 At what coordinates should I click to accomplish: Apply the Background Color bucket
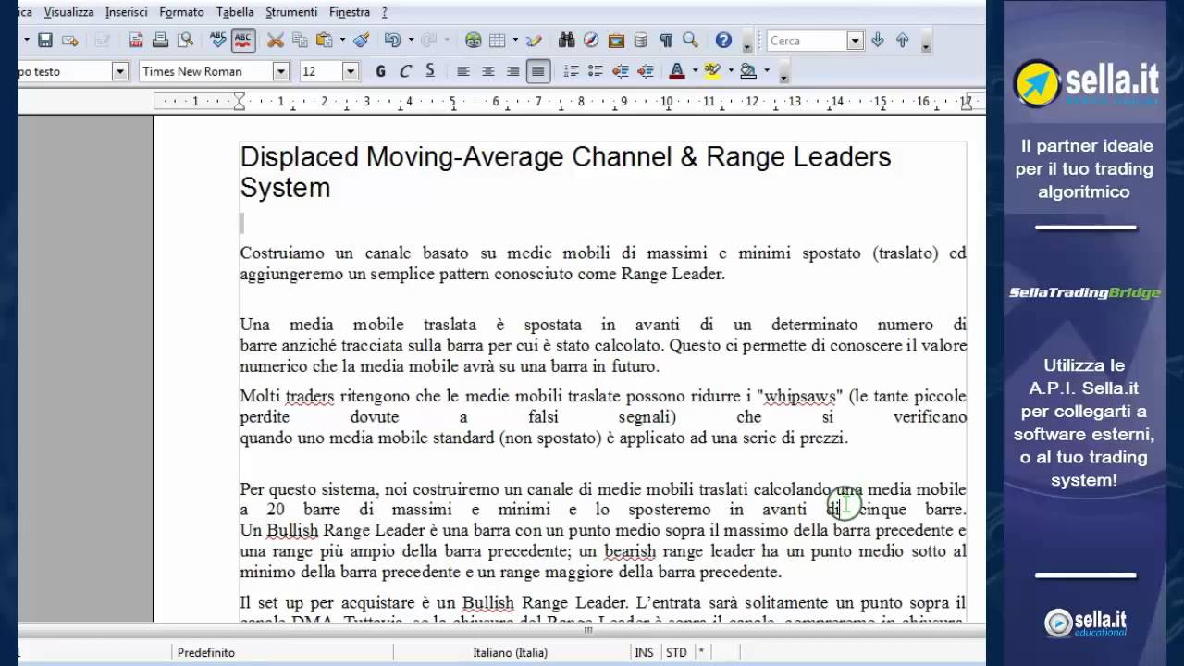(747, 71)
